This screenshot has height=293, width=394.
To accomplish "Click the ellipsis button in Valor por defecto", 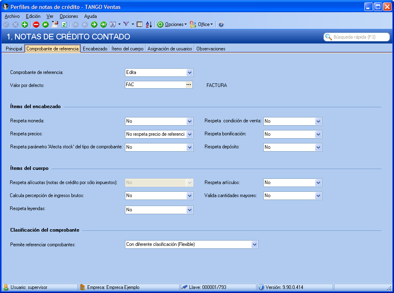I will tap(189, 85).
